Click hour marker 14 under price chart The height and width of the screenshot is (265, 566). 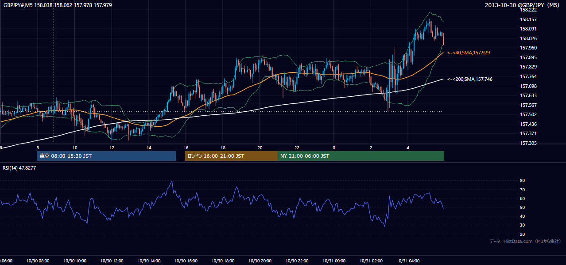tap(149, 148)
